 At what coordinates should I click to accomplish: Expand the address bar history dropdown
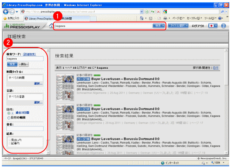pyautogui.click(x=142, y=12)
